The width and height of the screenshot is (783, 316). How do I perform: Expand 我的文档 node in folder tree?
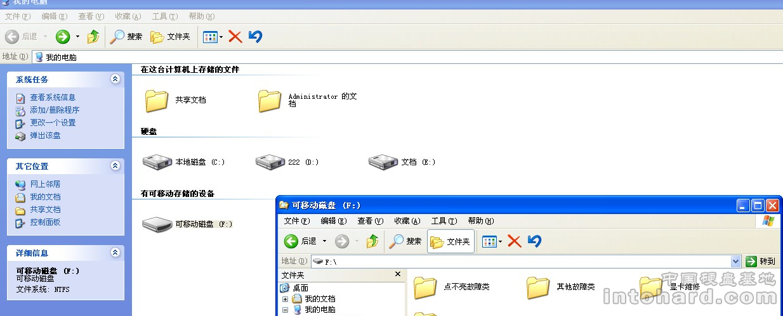click(x=286, y=299)
